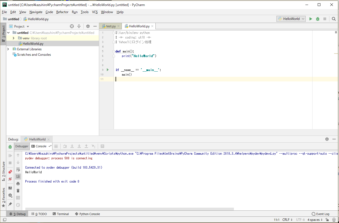339x223 pixels.
Task: Collapse all in the Project panel
Action: point(79,26)
